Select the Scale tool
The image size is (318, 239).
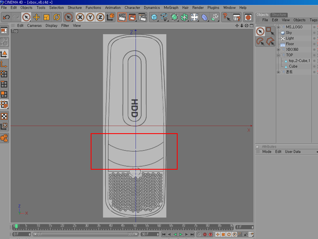46,17
